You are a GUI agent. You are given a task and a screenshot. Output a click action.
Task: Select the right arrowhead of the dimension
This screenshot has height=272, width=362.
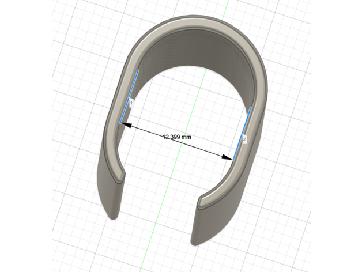[230, 157]
